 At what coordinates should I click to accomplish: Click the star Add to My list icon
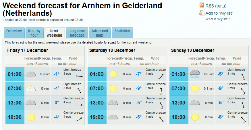tap(201, 13)
